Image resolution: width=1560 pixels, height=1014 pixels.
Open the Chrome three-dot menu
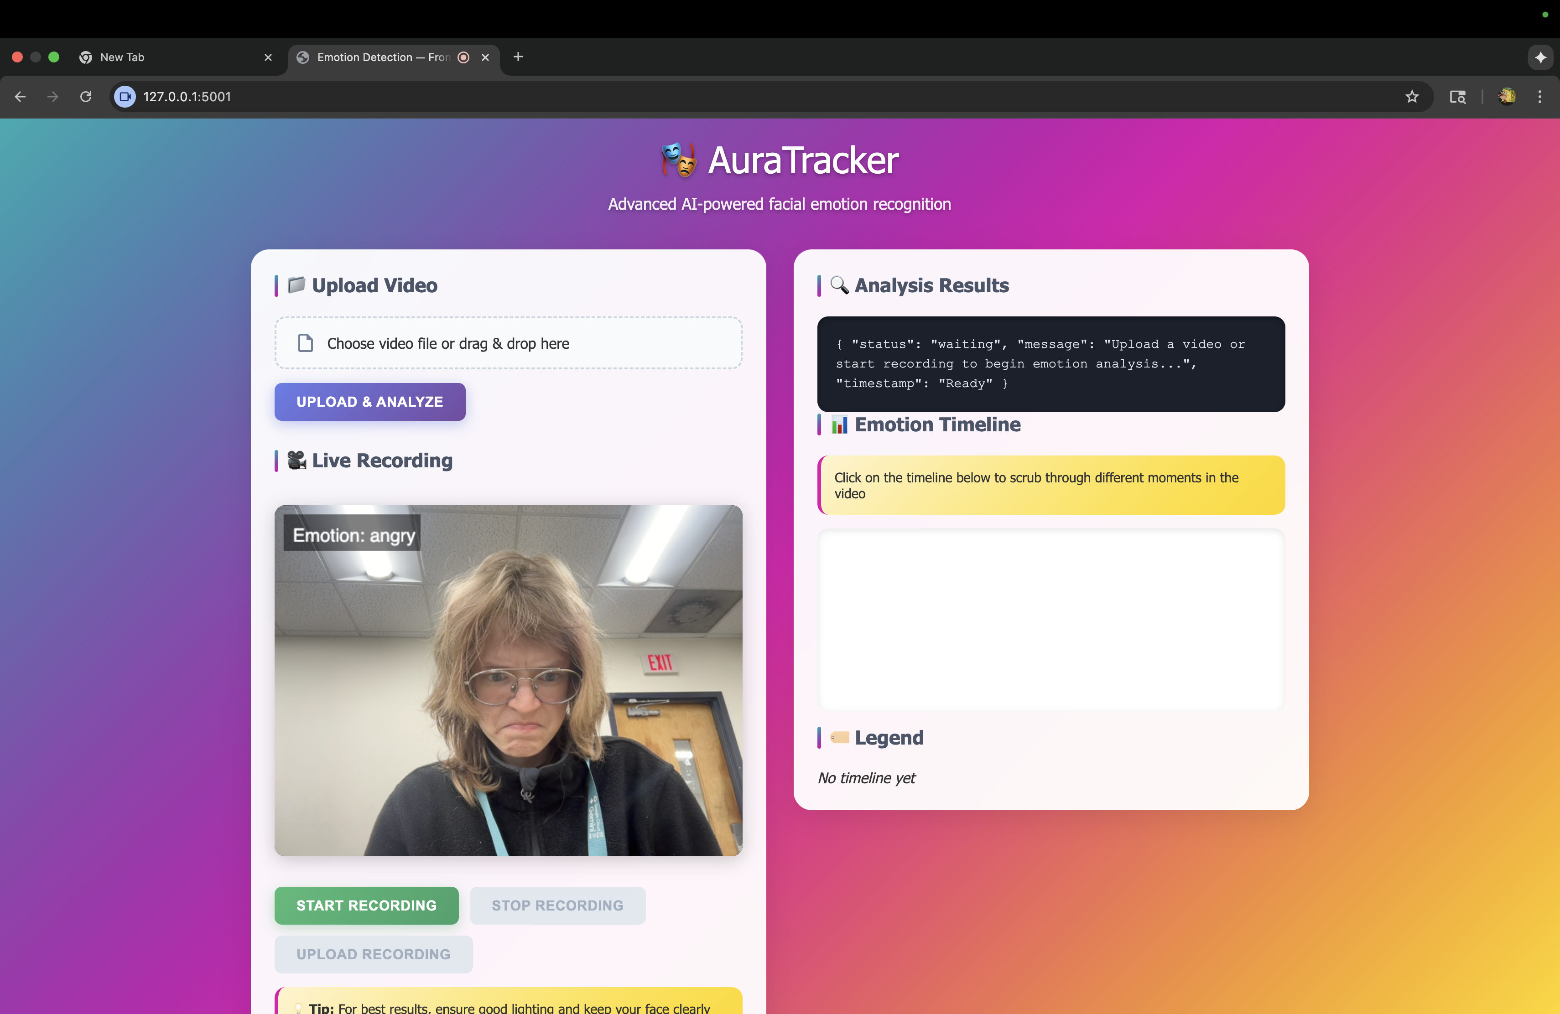pyautogui.click(x=1539, y=97)
